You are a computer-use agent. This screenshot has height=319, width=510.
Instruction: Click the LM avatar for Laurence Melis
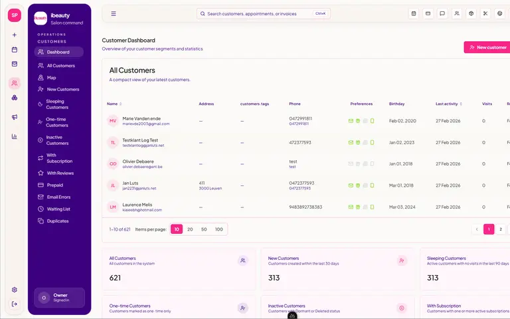pyautogui.click(x=113, y=207)
